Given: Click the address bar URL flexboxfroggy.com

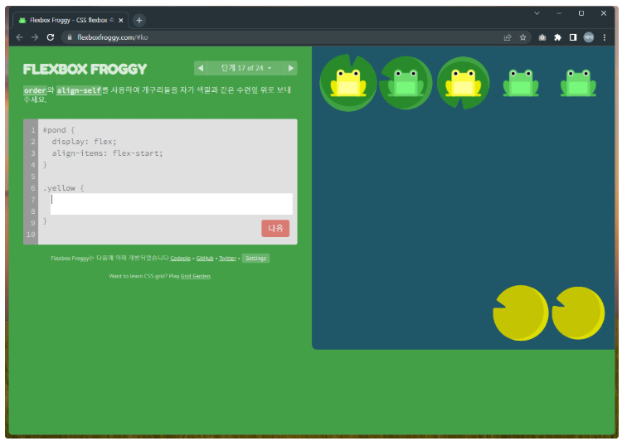Looking at the screenshot, I should point(112,37).
